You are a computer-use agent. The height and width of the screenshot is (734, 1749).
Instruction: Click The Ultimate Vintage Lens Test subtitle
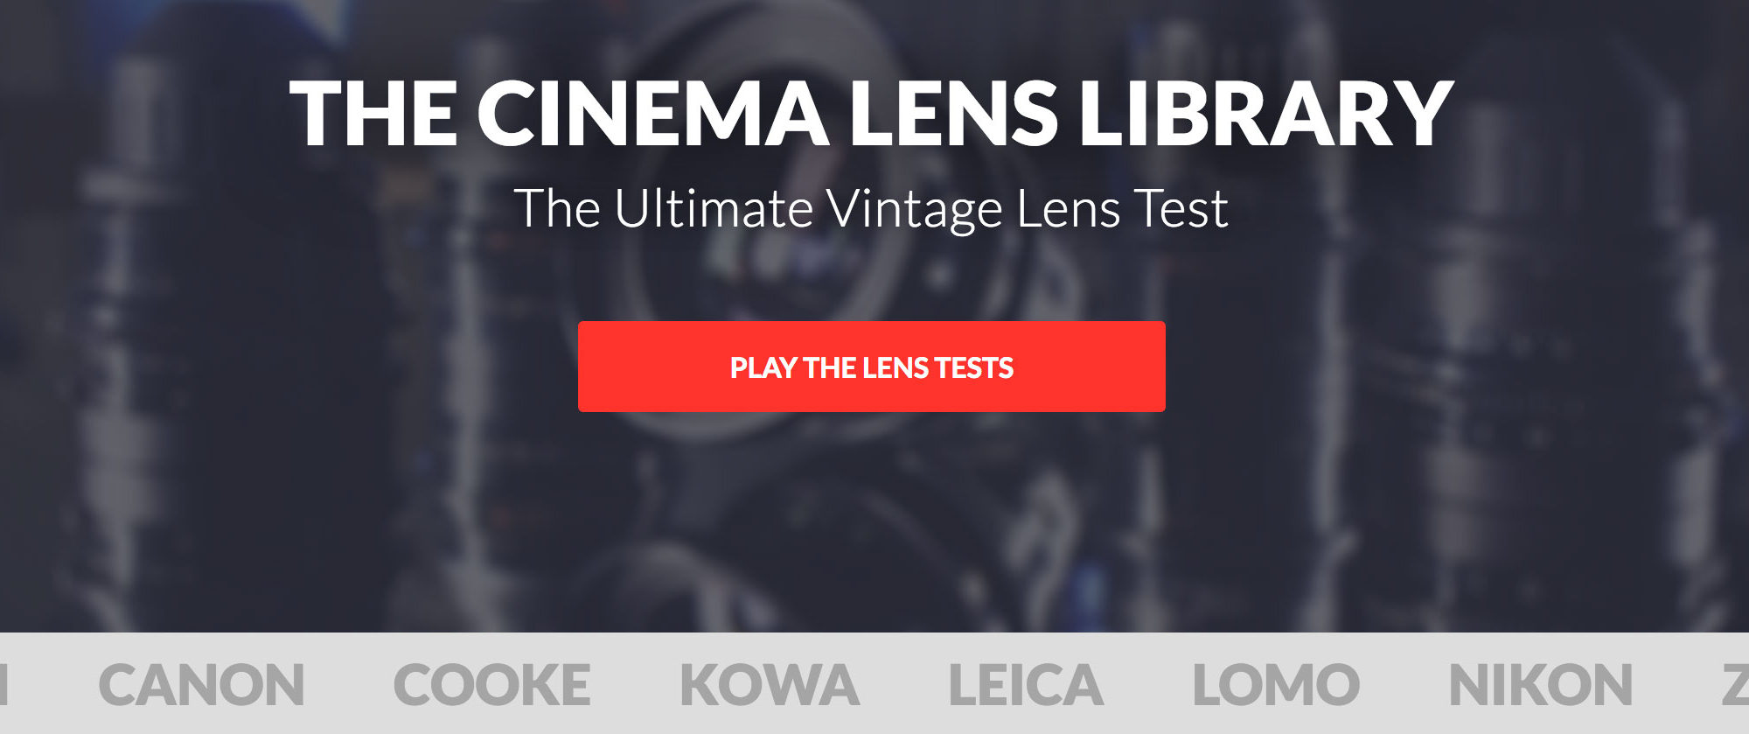pos(871,210)
